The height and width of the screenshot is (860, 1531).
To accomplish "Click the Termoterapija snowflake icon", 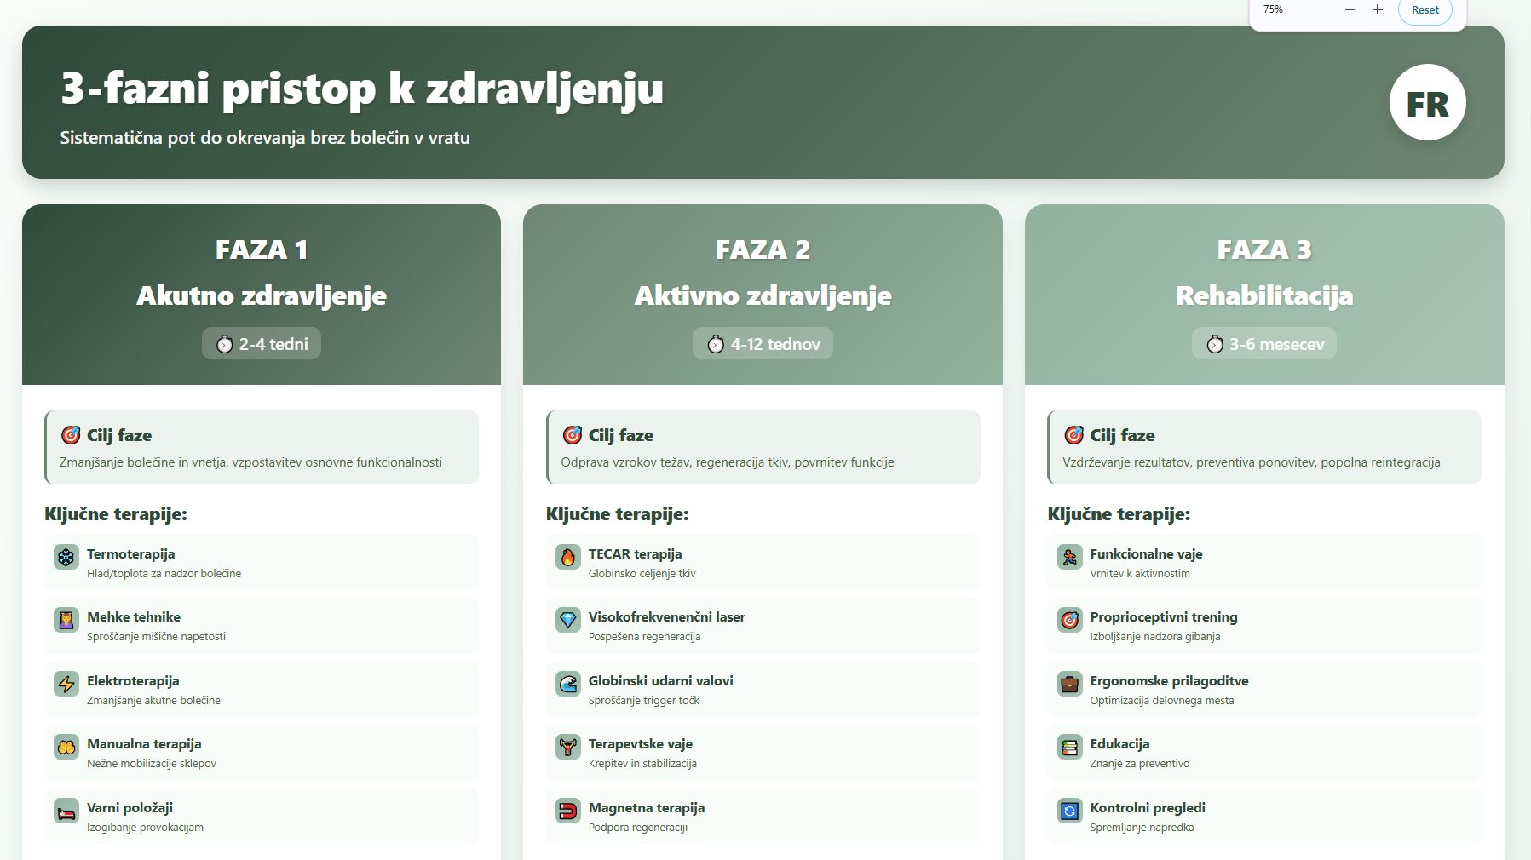I will tap(66, 558).
